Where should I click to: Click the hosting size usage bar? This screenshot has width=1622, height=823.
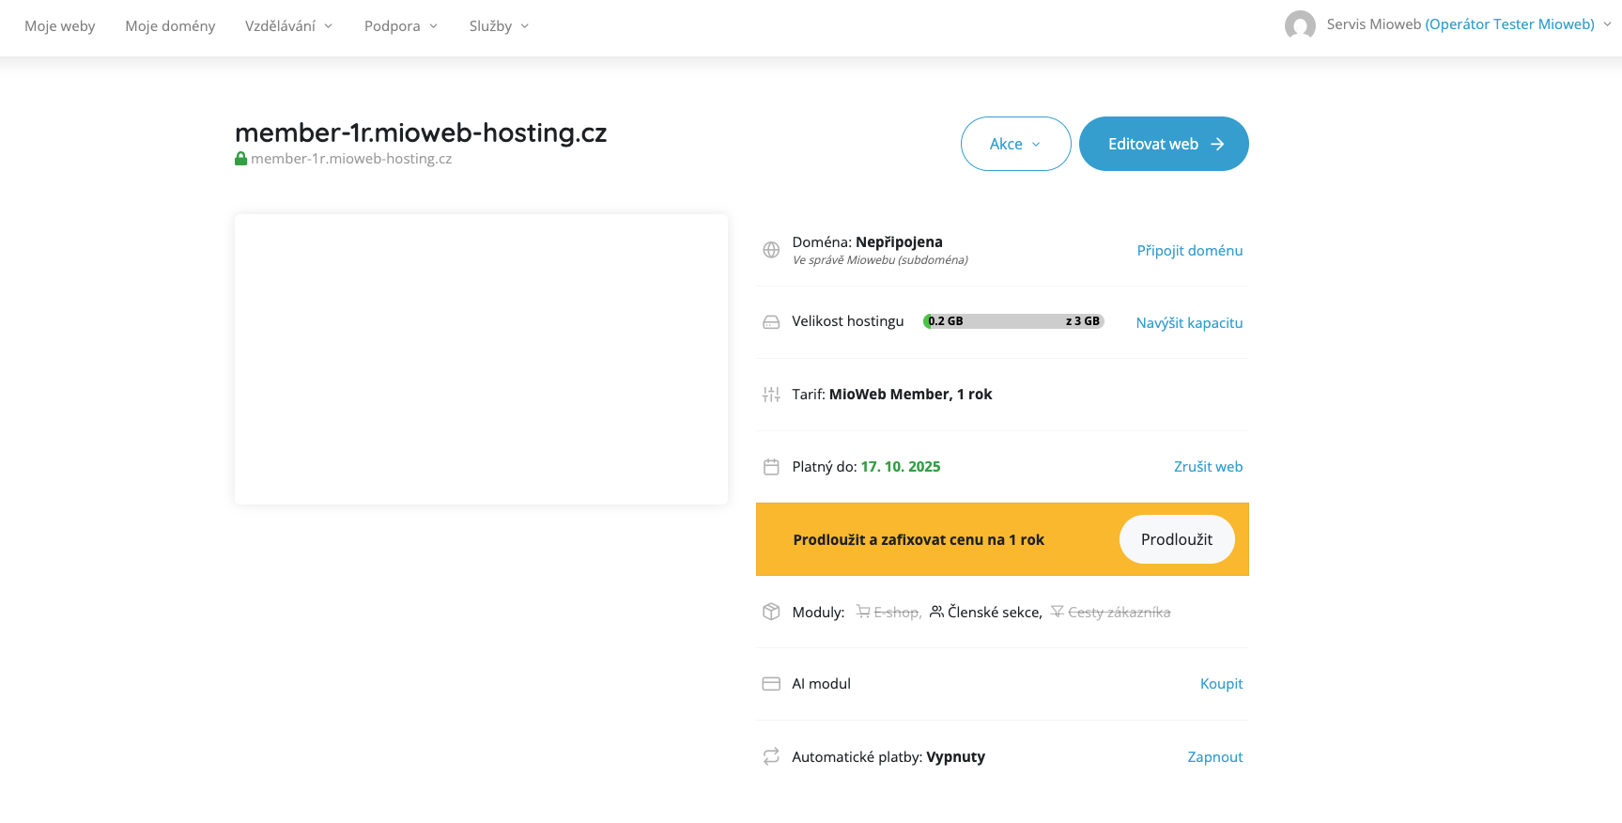[x=1013, y=321]
